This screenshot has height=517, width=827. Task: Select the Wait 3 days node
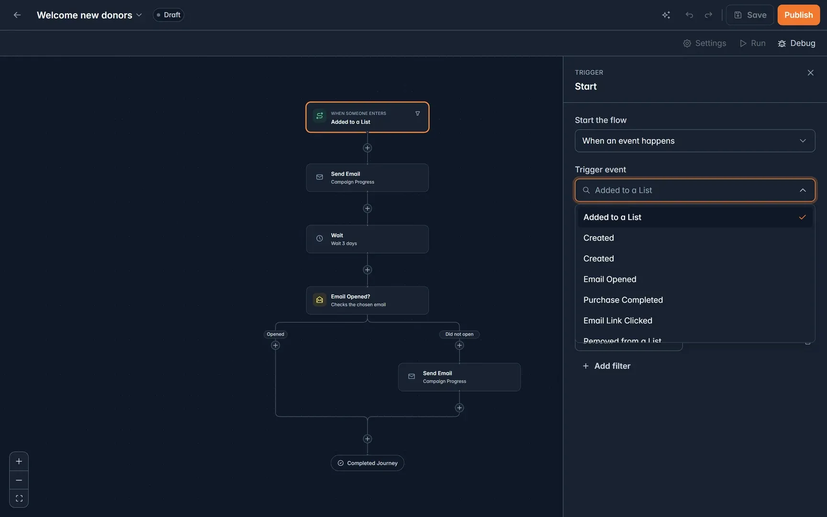[x=367, y=239]
